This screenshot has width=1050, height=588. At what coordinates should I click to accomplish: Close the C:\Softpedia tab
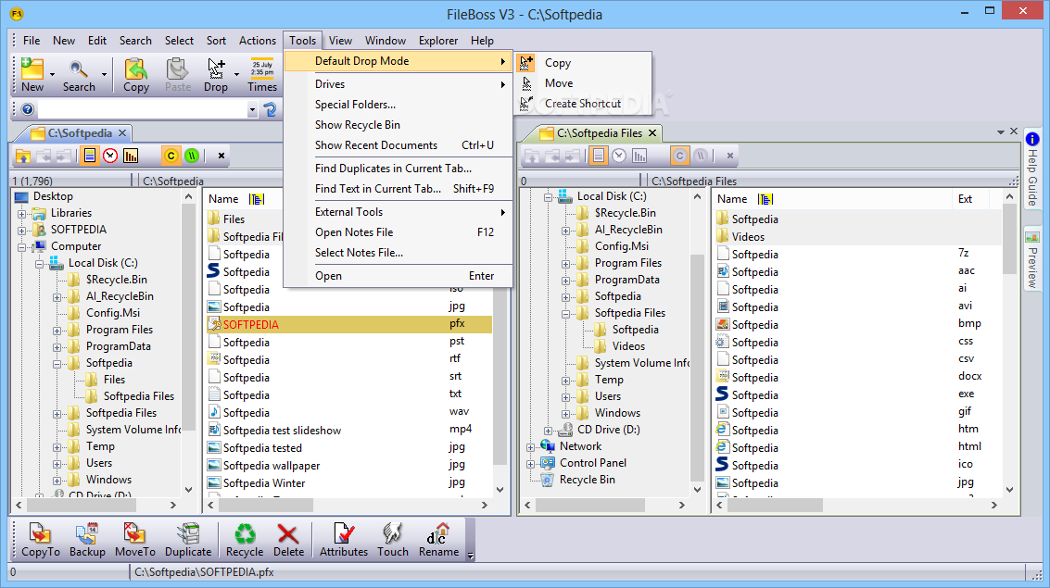(122, 133)
